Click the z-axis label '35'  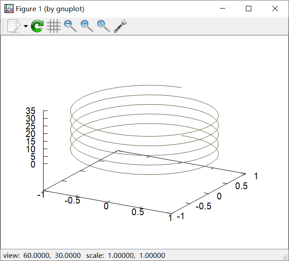tap(31, 111)
